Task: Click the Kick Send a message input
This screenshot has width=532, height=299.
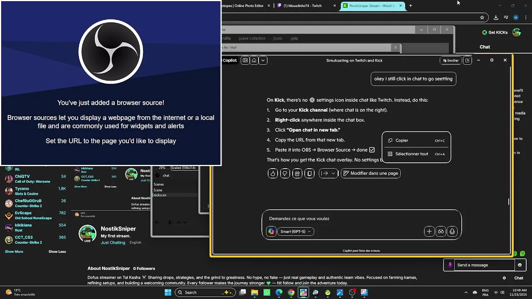Action: (485, 265)
